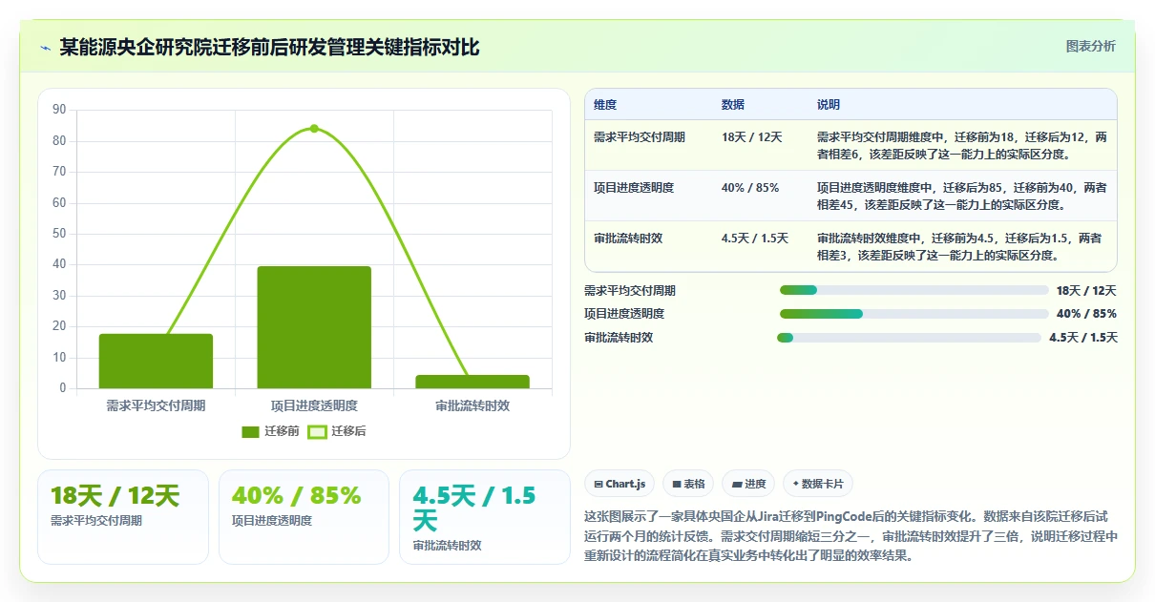
Task: Select the 数据卡片 tag chip
Action: coord(818,484)
